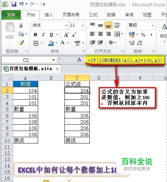Click the Format Painter brush icon
167x182 pixels.
21,43
